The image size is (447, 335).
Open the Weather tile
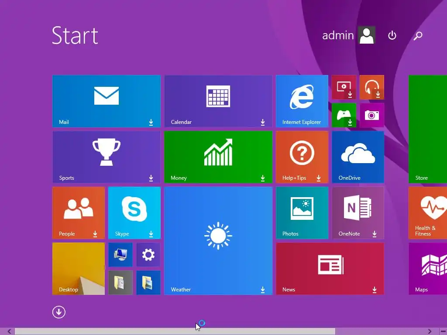click(x=218, y=240)
